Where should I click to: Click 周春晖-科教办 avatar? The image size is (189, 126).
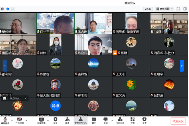click(x=169, y=42)
